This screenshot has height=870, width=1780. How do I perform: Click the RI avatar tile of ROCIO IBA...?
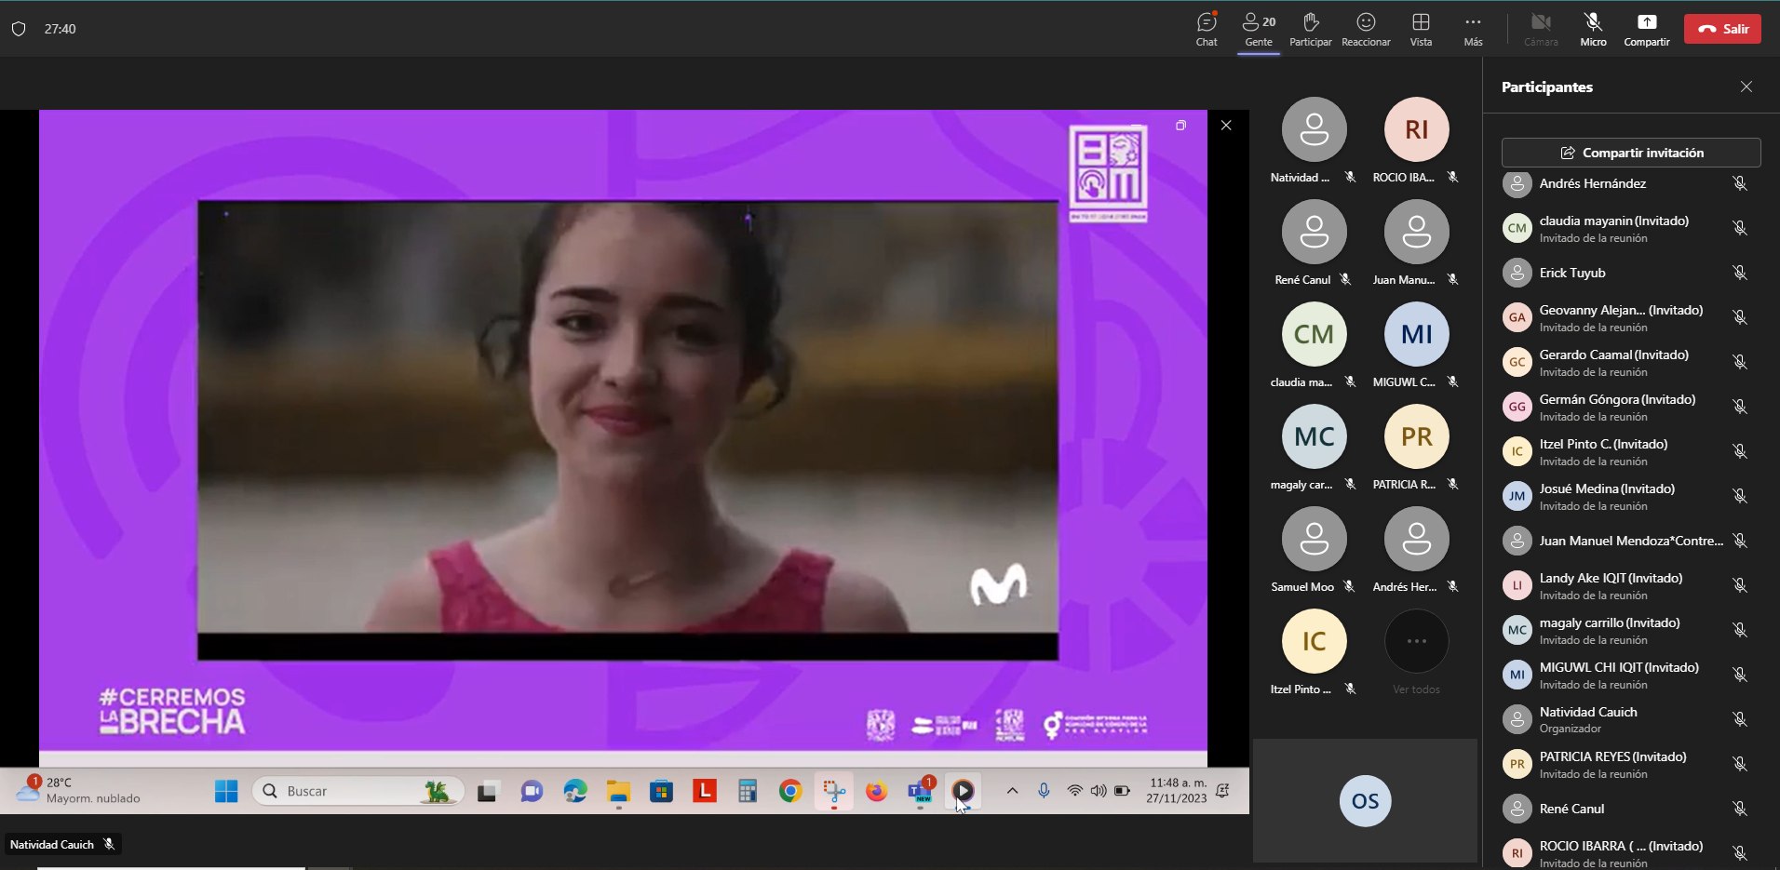coord(1416,129)
